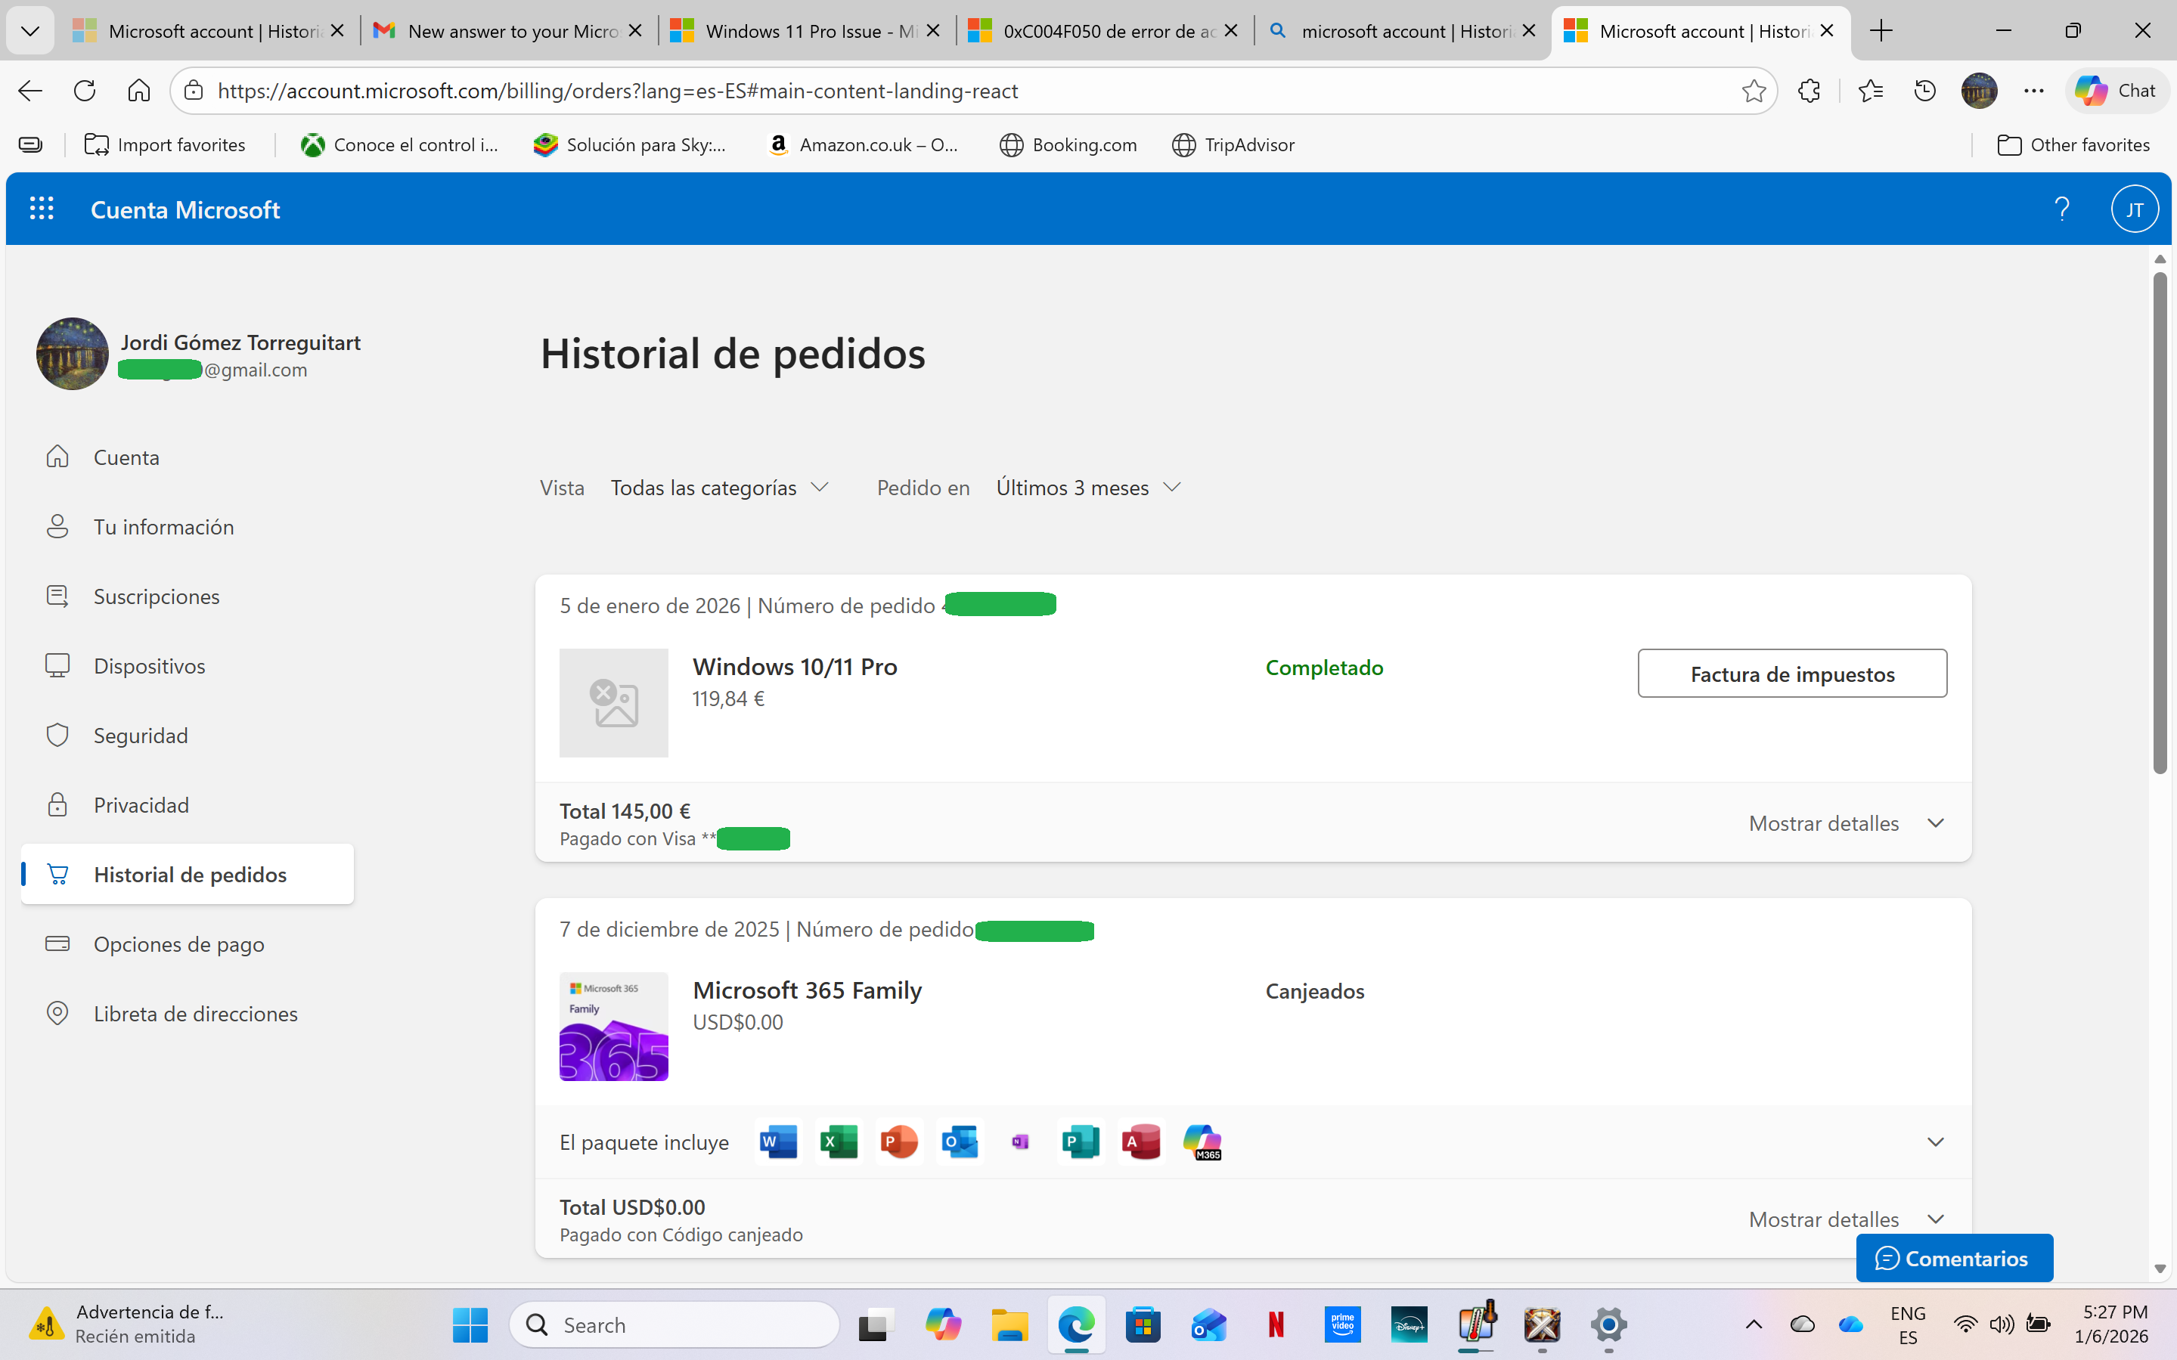Screen dimensions: 2177x1360
Task: Open the JT account avatar menu
Action: (x=2134, y=209)
